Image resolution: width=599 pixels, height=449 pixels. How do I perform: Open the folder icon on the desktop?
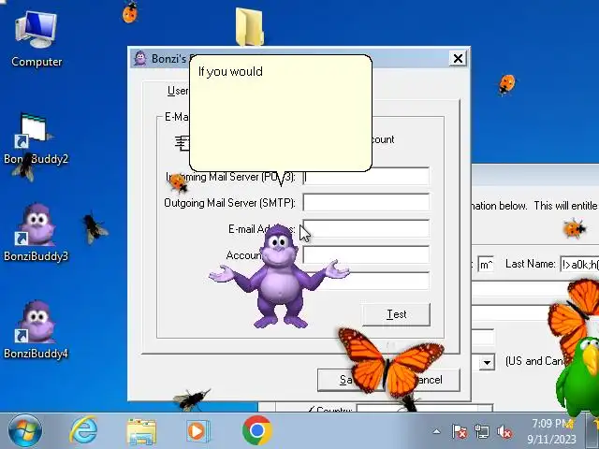[250, 26]
